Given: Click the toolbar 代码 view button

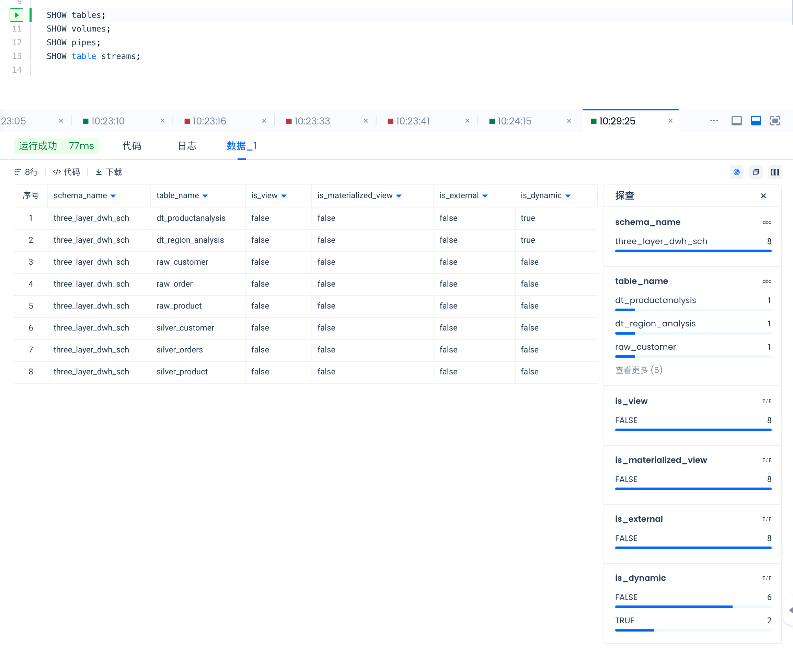Looking at the screenshot, I should pos(67,172).
